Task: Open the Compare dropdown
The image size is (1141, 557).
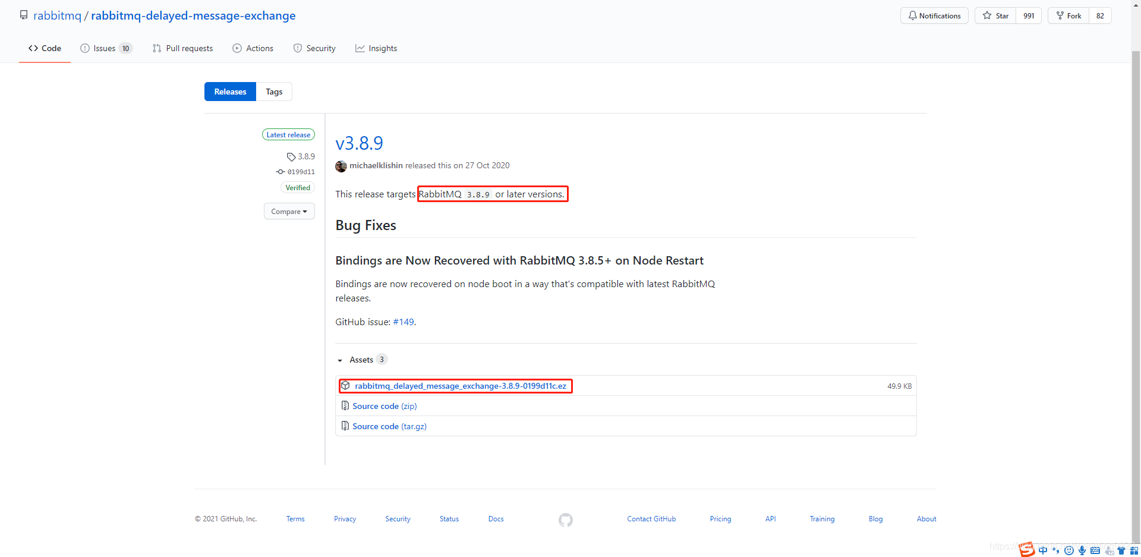Action: click(x=289, y=211)
